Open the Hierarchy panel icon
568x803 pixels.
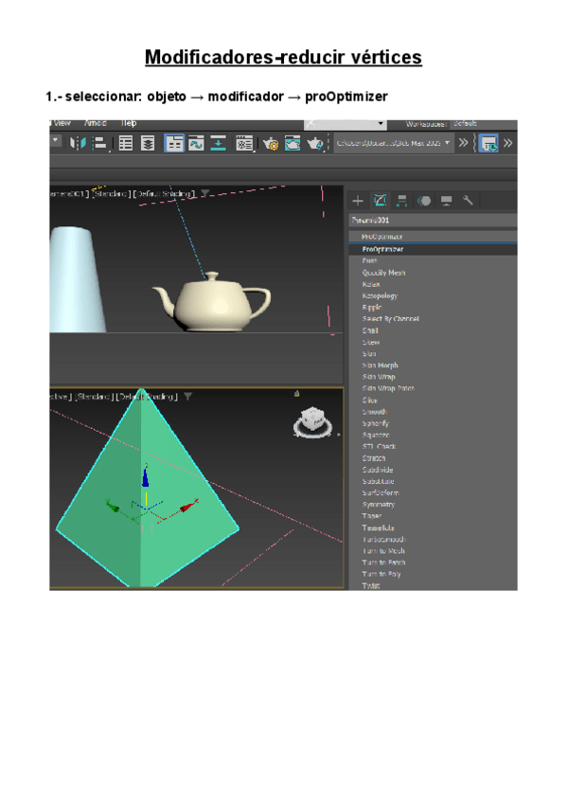pyautogui.click(x=401, y=201)
